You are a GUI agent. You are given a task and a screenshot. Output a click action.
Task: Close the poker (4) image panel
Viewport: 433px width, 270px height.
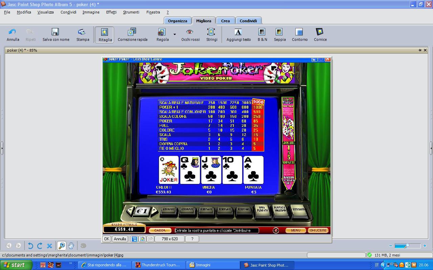(x=425, y=50)
